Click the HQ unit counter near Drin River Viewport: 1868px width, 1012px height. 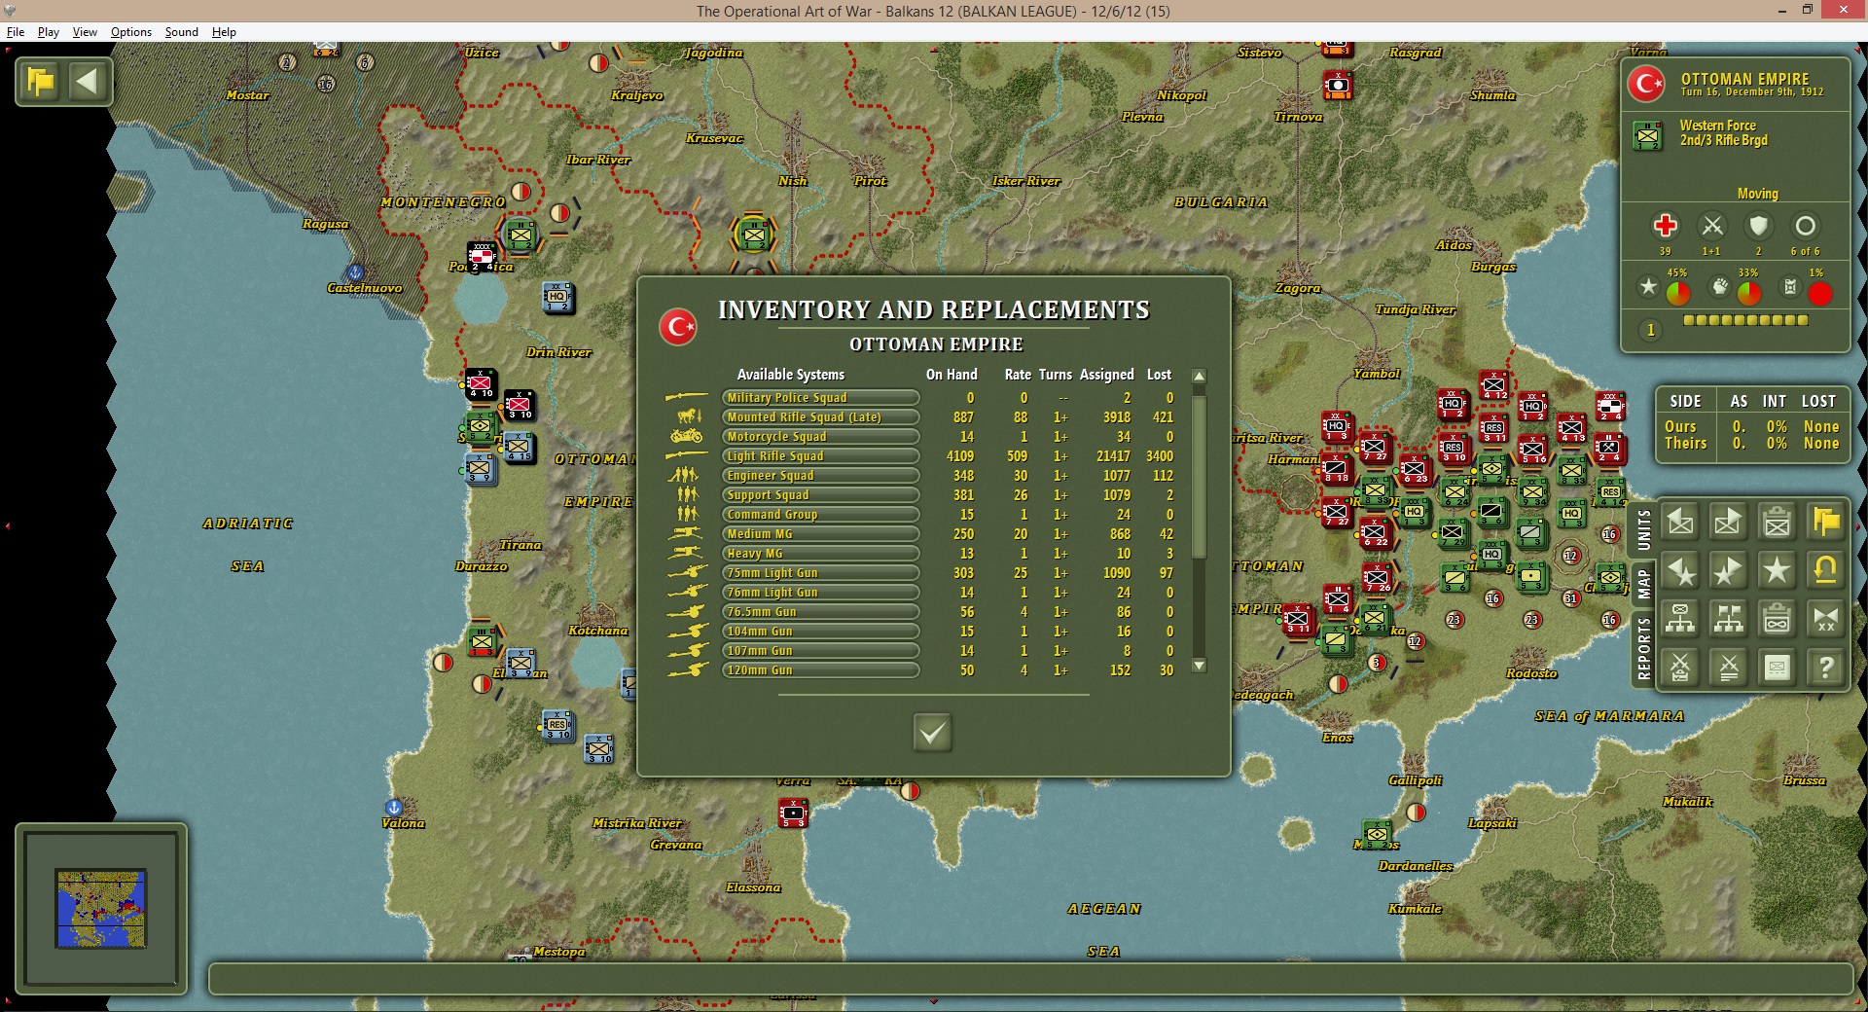[x=557, y=299]
